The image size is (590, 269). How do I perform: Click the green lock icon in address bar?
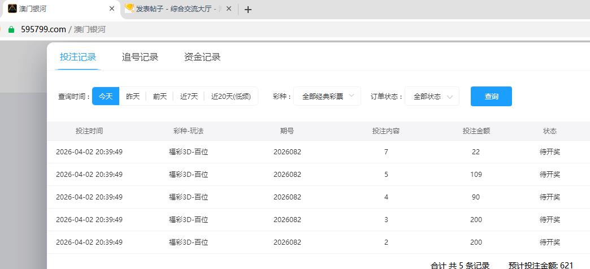[x=11, y=29]
